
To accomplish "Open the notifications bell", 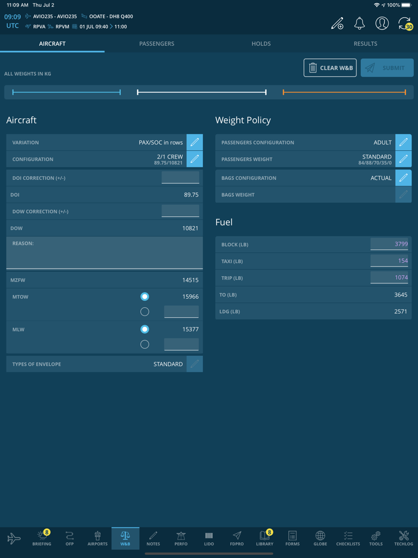I will 359,23.
